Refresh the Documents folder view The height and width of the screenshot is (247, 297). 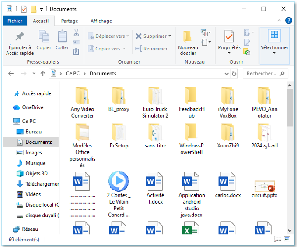[234, 74]
